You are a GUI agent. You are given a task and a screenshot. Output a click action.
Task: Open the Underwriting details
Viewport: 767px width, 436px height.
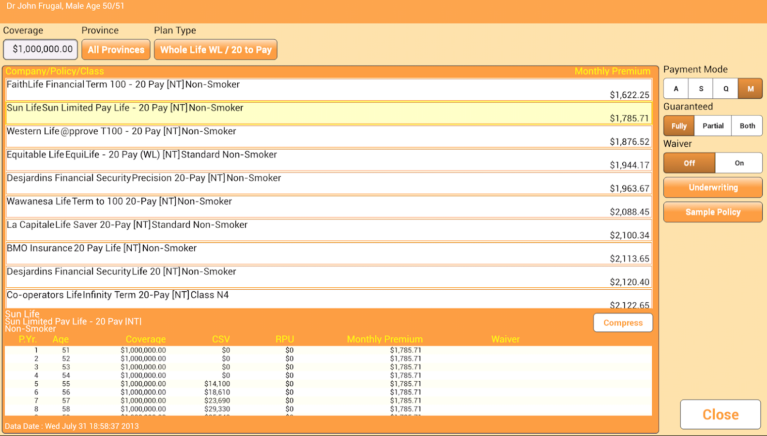(x=713, y=187)
